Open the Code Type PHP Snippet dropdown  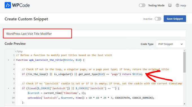click(171, 44)
